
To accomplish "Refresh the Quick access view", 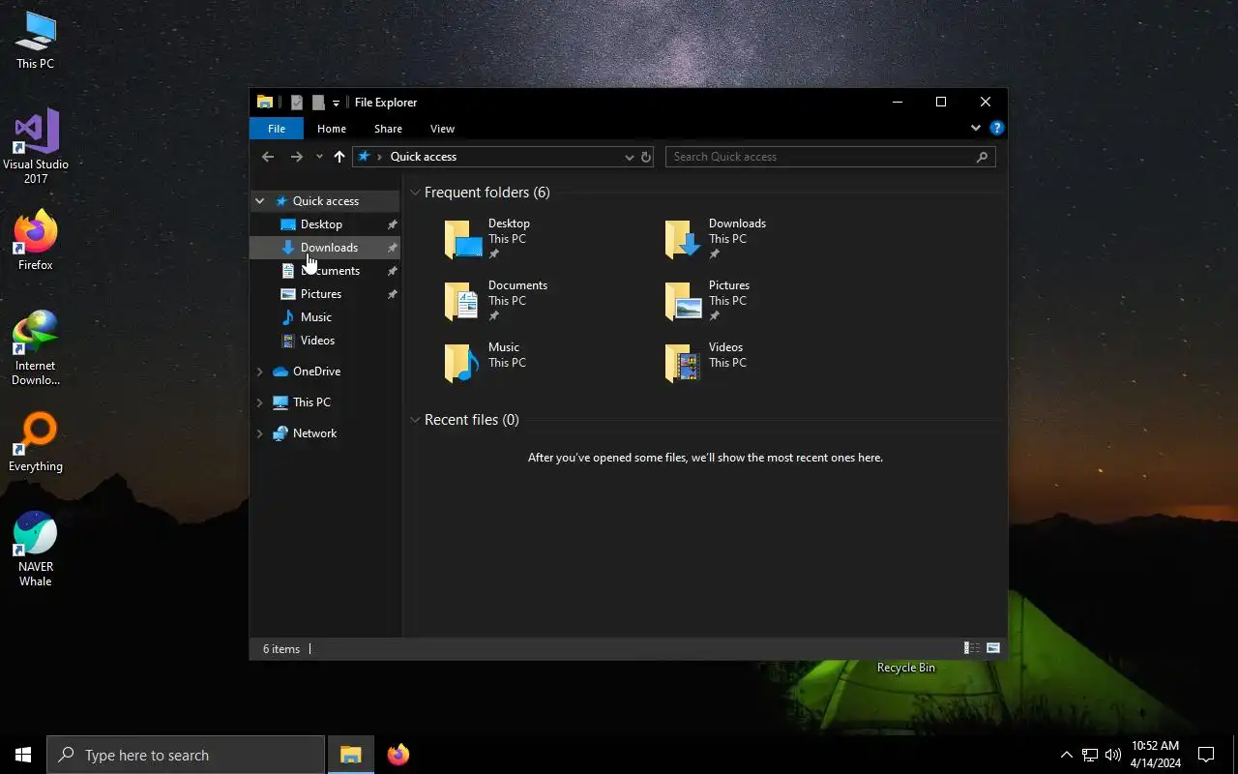I will click(646, 157).
